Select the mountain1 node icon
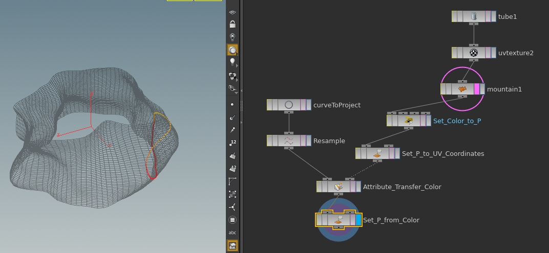This screenshot has height=253, width=549. tap(462, 89)
